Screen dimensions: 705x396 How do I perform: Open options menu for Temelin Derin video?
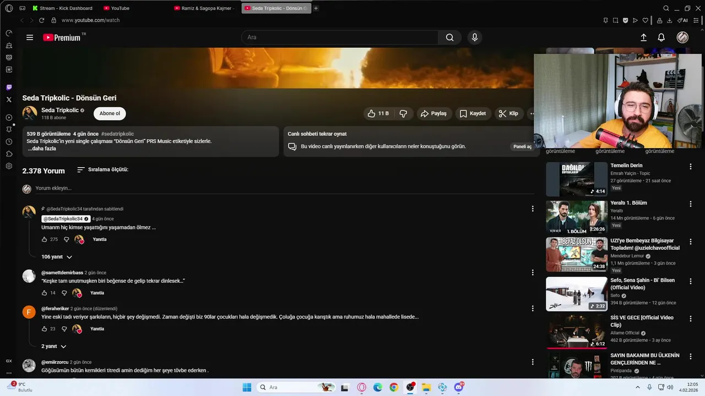pos(691,166)
